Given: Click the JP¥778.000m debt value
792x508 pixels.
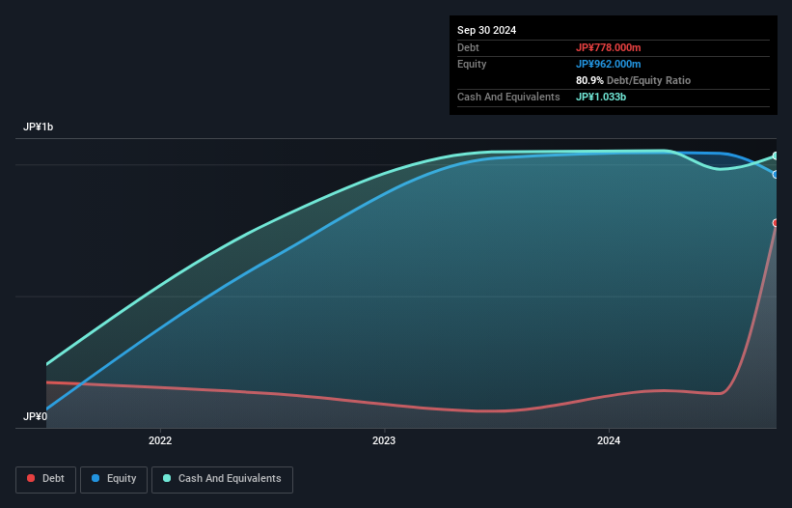Looking at the screenshot, I should (x=608, y=47).
